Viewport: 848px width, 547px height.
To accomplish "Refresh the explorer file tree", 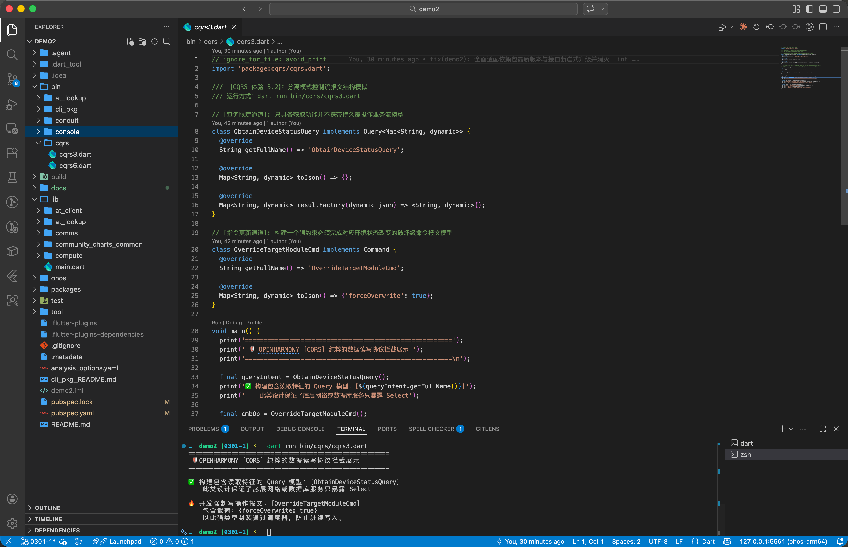I will pos(155,41).
